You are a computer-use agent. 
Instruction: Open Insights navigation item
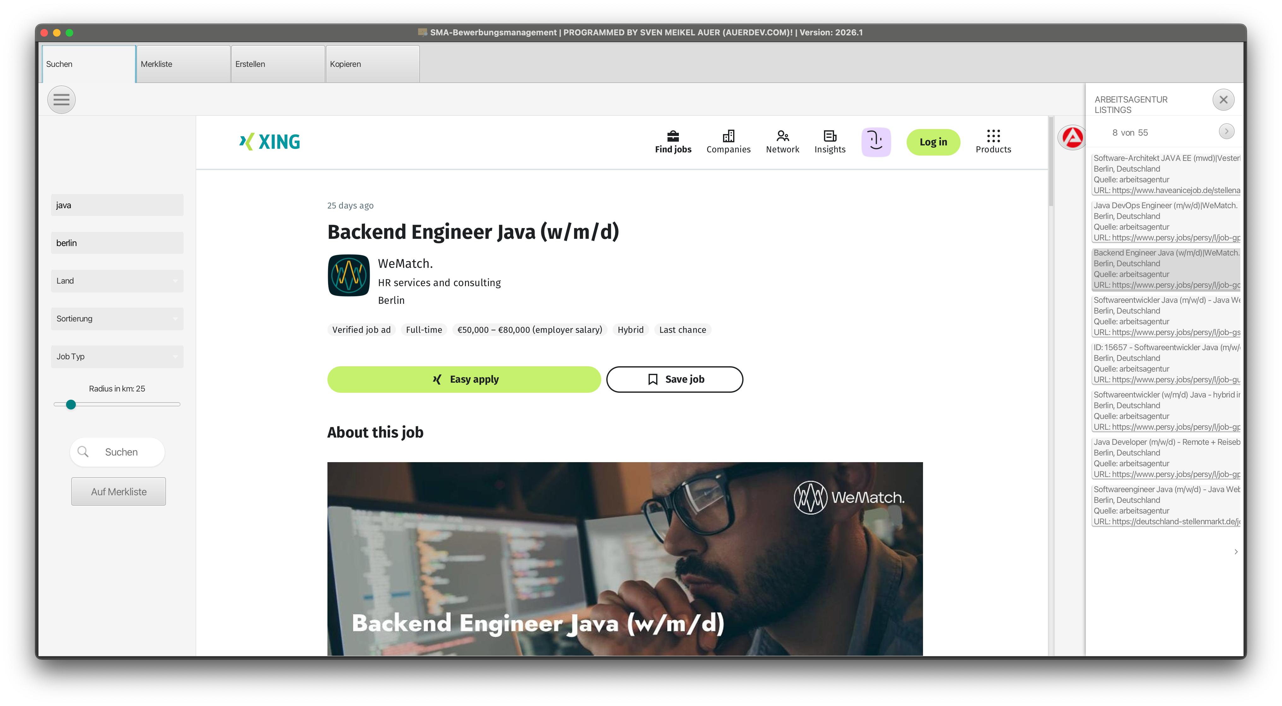click(x=830, y=142)
